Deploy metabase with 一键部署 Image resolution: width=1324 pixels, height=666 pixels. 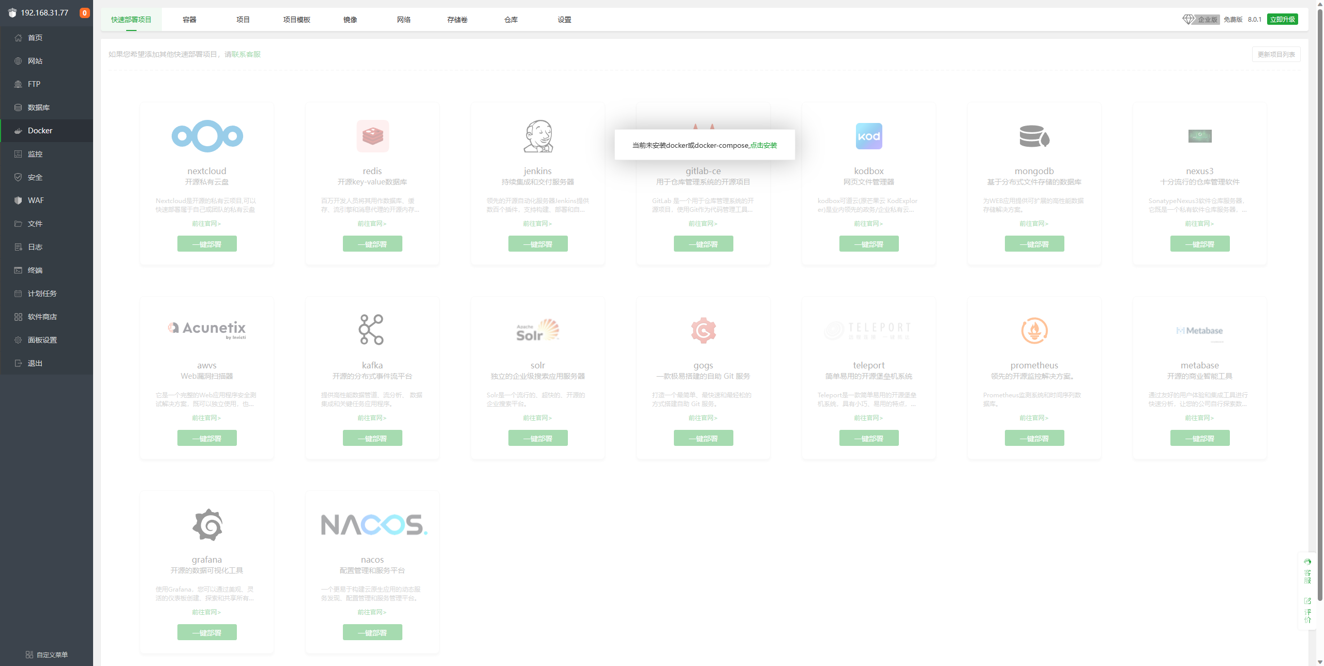click(x=1200, y=438)
